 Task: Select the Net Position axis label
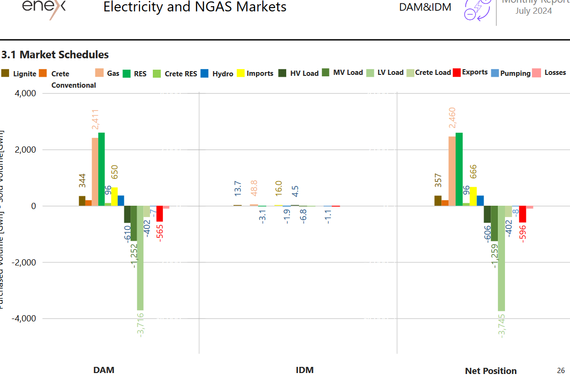pos(491,371)
